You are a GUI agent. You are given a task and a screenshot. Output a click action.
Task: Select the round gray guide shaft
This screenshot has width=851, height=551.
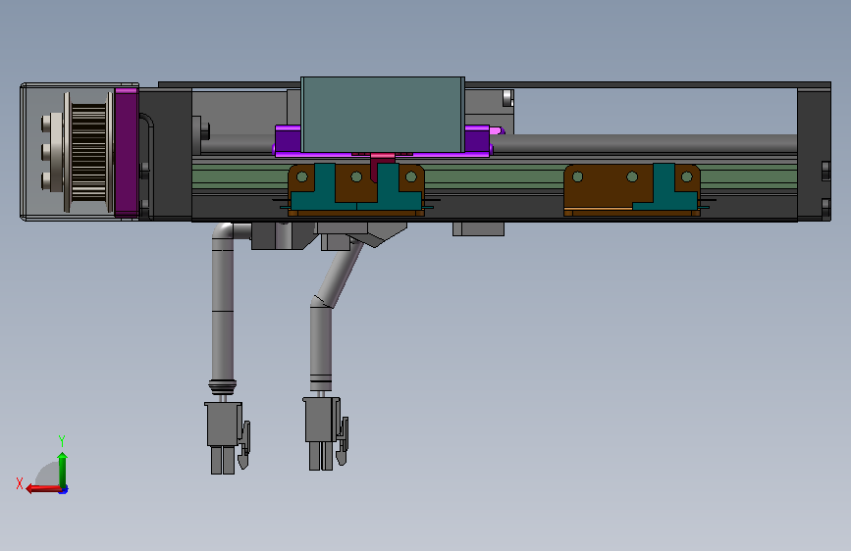643,144
